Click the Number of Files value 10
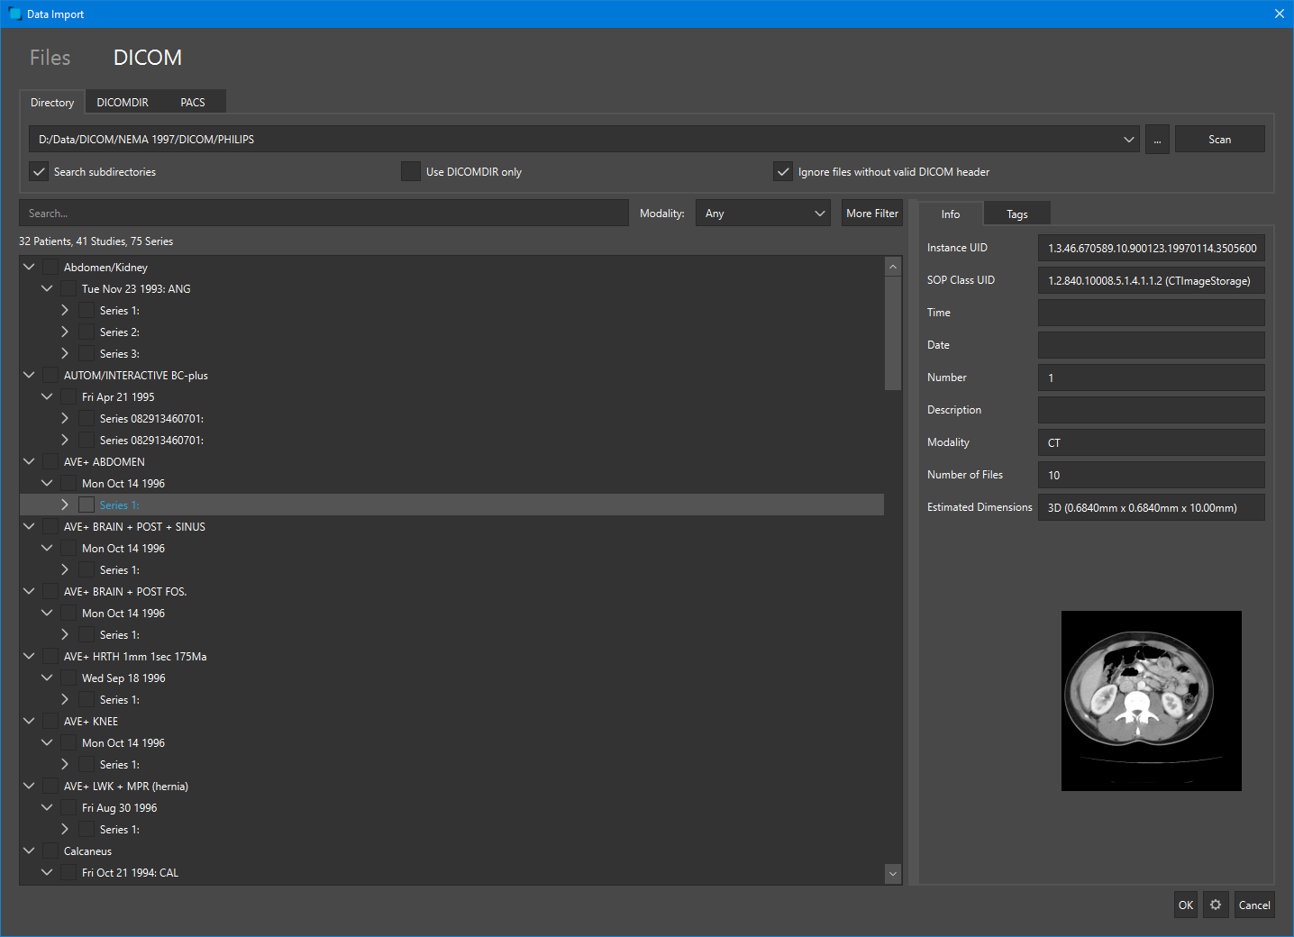This screenshot has height=937, width=1294. tap(1152, 475)
